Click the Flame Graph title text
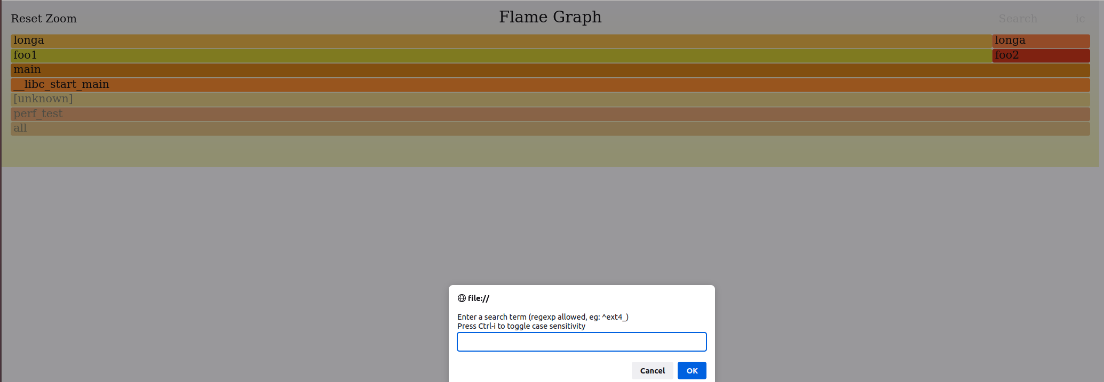The width and height of the screenshot is (1104, 382). point(550,17)
